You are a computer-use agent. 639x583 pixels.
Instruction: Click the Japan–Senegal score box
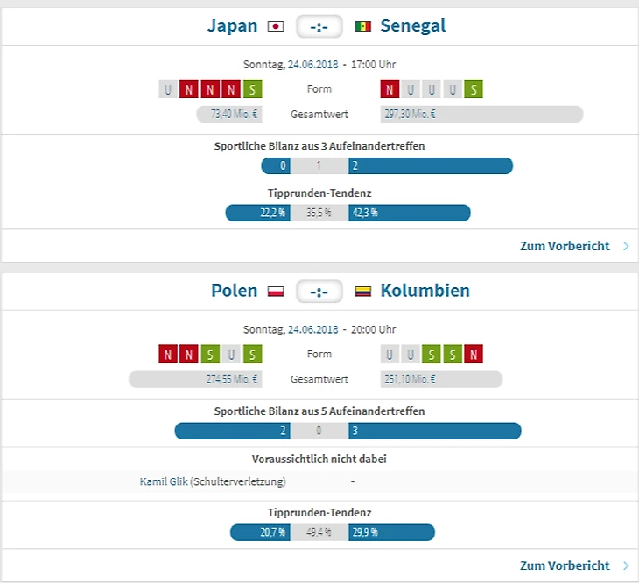[319, 27]
